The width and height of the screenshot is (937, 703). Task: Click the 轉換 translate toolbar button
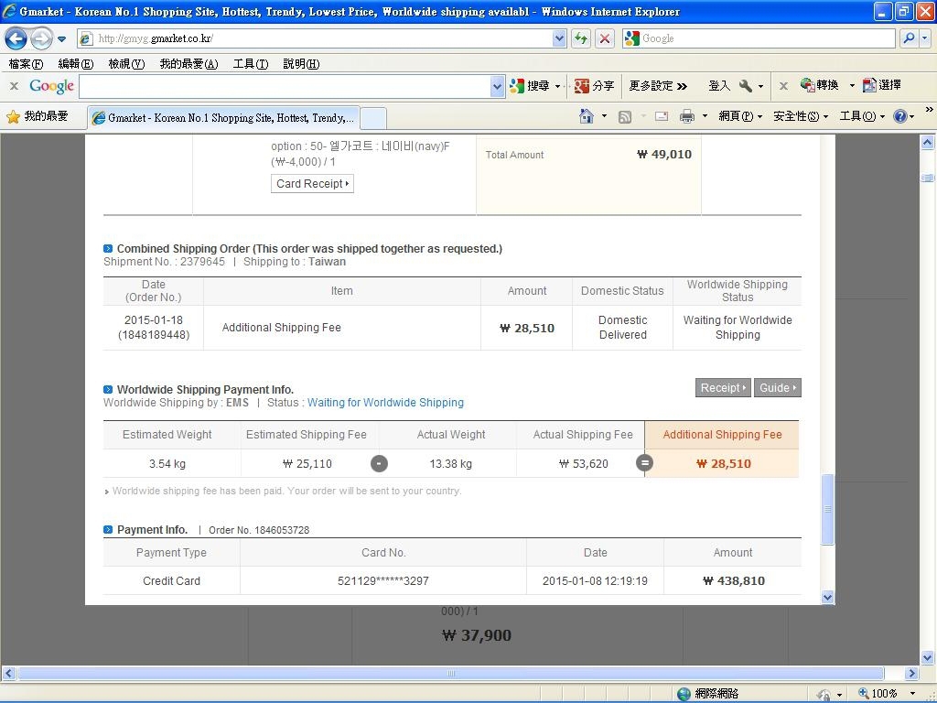(x=820, y=85)
